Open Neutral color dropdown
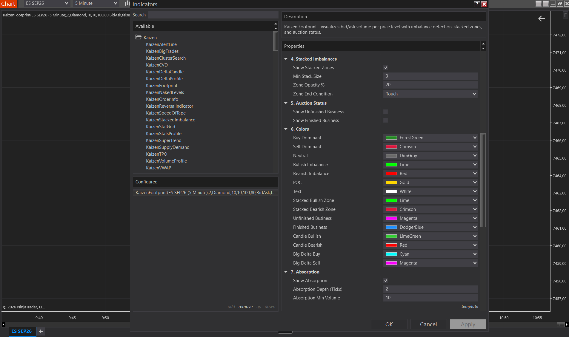 point(430,156)
